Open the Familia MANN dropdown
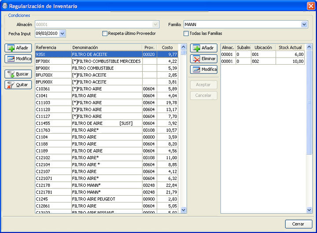317x233 pixels. 304,25
